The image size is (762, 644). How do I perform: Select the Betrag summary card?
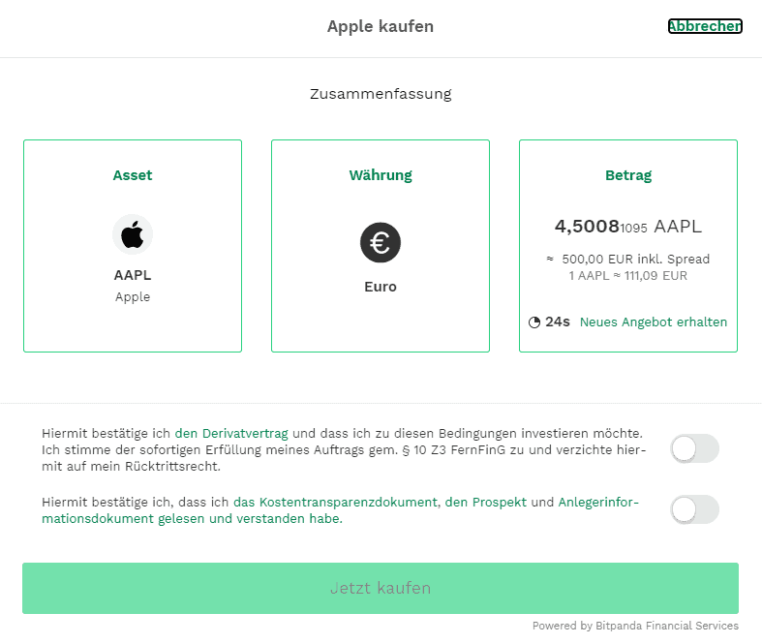point(628,246)
